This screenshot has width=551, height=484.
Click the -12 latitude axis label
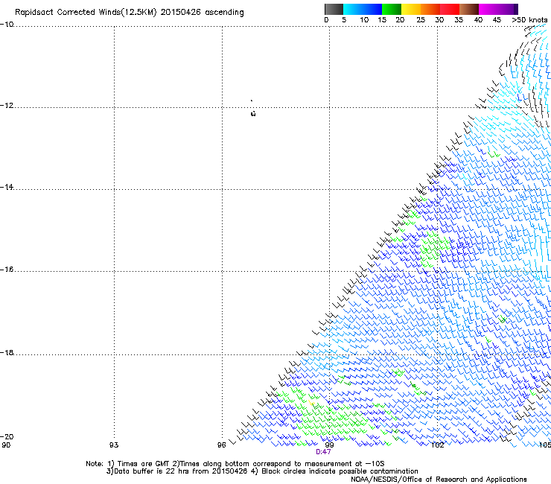(x=7, y=106)
